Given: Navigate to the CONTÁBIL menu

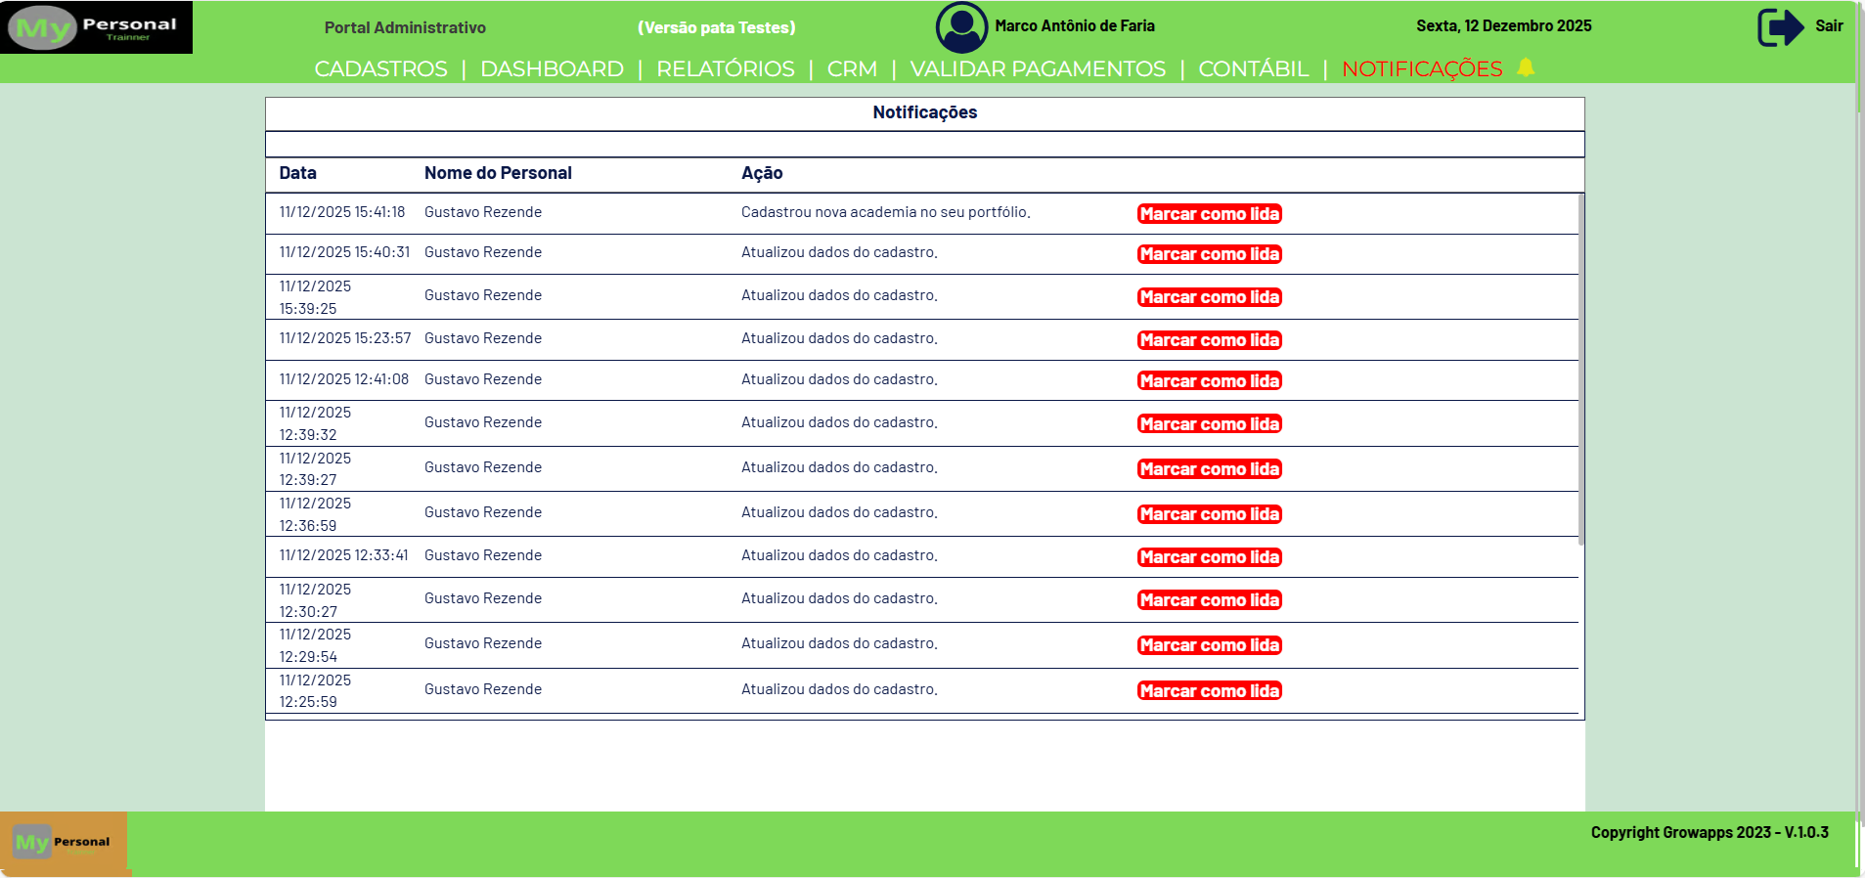Looking at the screenshot, I should (1253, 69).
